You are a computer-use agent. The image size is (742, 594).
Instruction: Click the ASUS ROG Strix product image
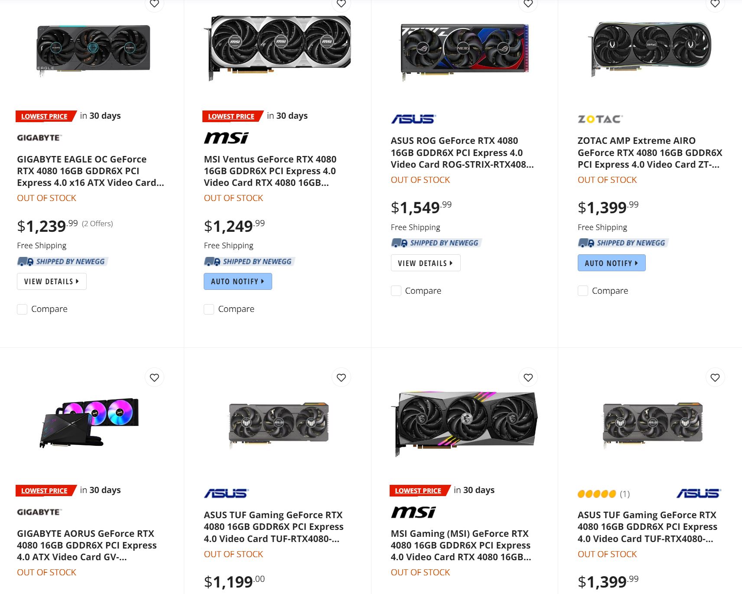(x=464, y=49)
